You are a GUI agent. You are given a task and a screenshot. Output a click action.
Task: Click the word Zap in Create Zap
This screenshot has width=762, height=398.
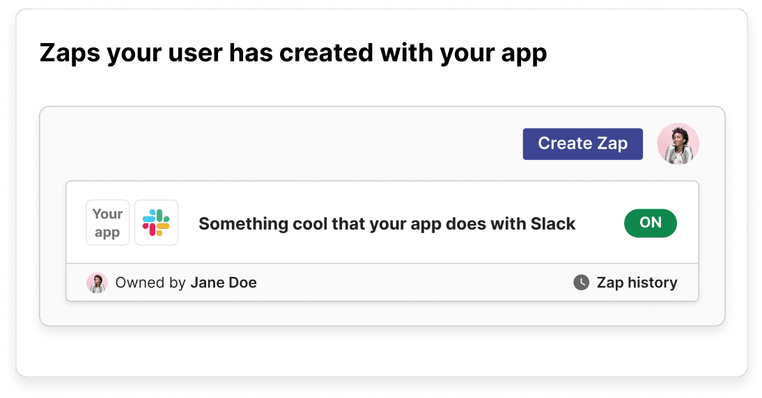612,144
